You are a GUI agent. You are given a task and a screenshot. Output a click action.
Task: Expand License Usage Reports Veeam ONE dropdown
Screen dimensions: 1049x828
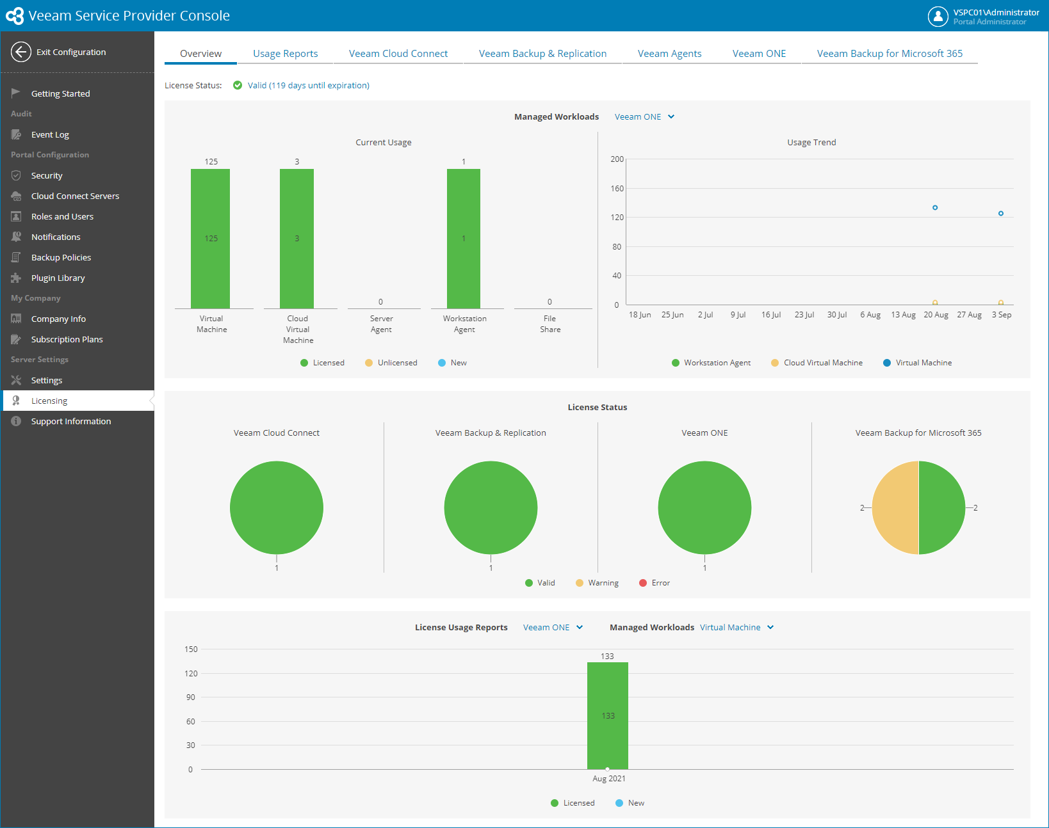tap(553, 627)
